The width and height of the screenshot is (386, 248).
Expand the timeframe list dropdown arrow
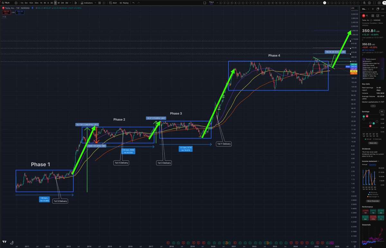pos(70,3)
